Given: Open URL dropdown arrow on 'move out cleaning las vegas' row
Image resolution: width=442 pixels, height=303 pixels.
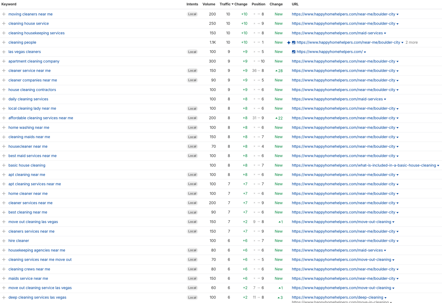Looking at the screenshot, I should (393, 222).
